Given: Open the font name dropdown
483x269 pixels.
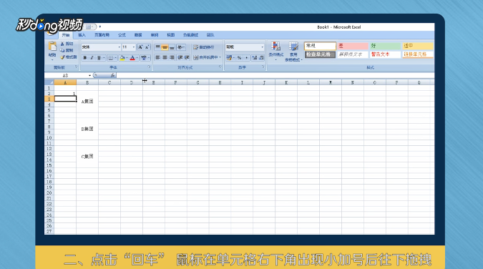Looking at the screenshot, I should pyautogui.click(x=119, y=47).
